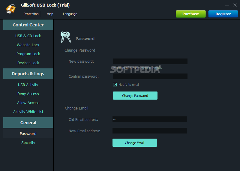Click the "New password:" label

[x=81, y=61]
